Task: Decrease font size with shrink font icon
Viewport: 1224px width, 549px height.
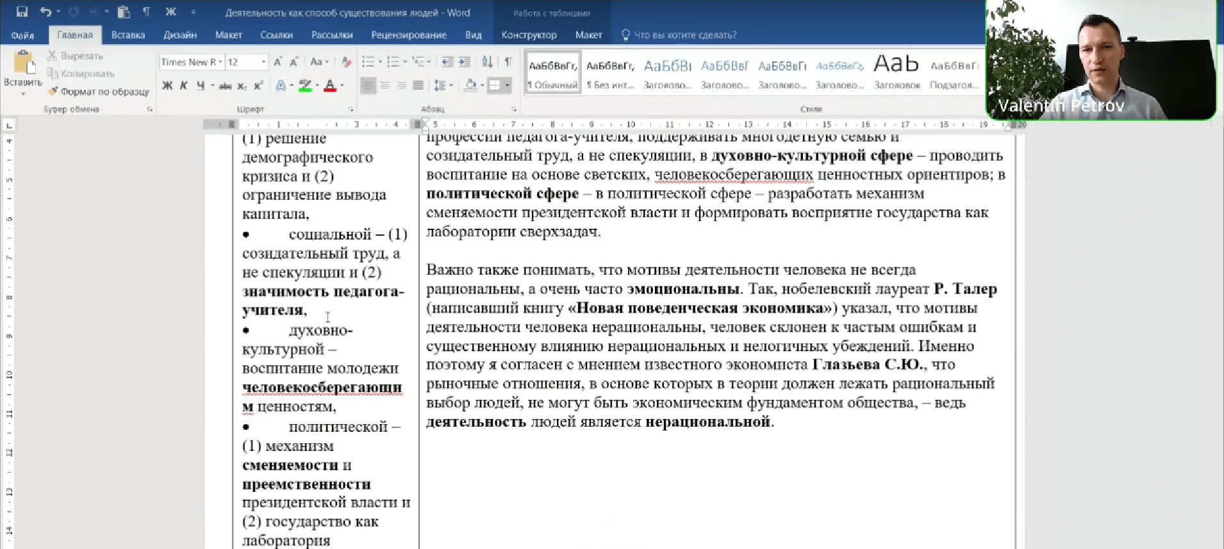Action: (x=294, y=61)
